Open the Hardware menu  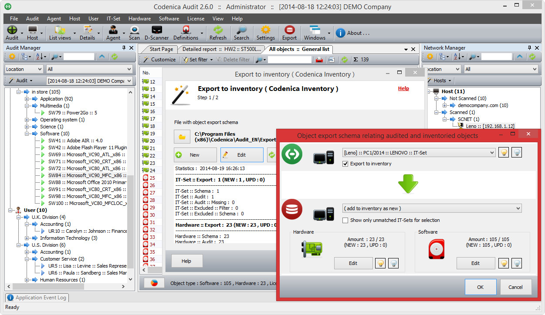139,19
